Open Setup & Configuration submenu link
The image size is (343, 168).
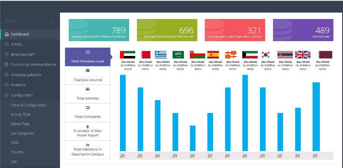[29, 105]
